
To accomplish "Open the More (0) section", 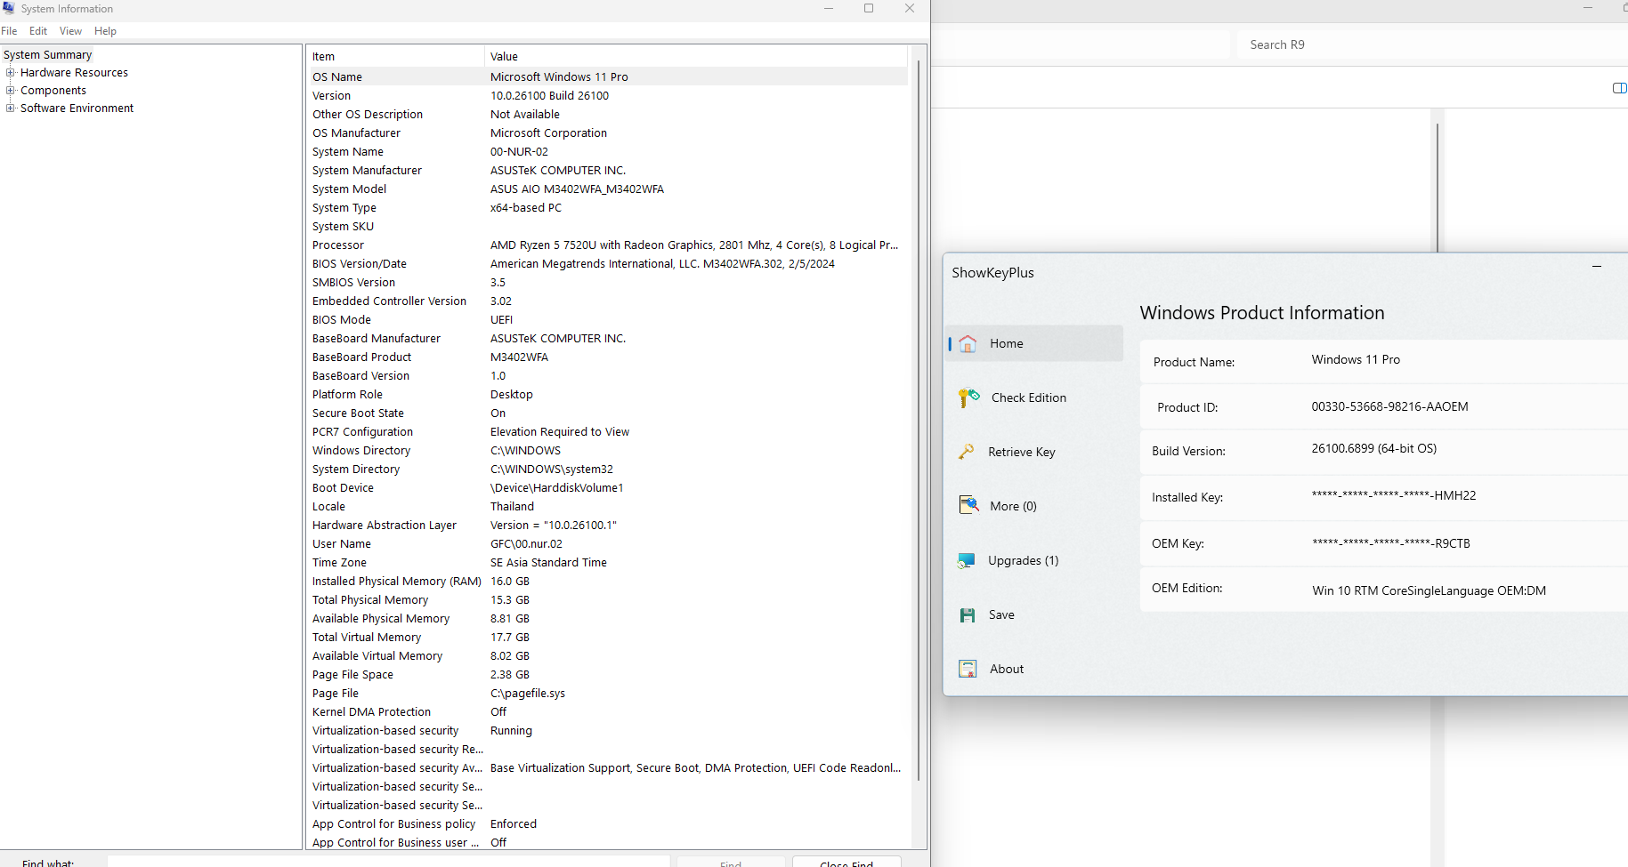I will (x=1012, y=506).
